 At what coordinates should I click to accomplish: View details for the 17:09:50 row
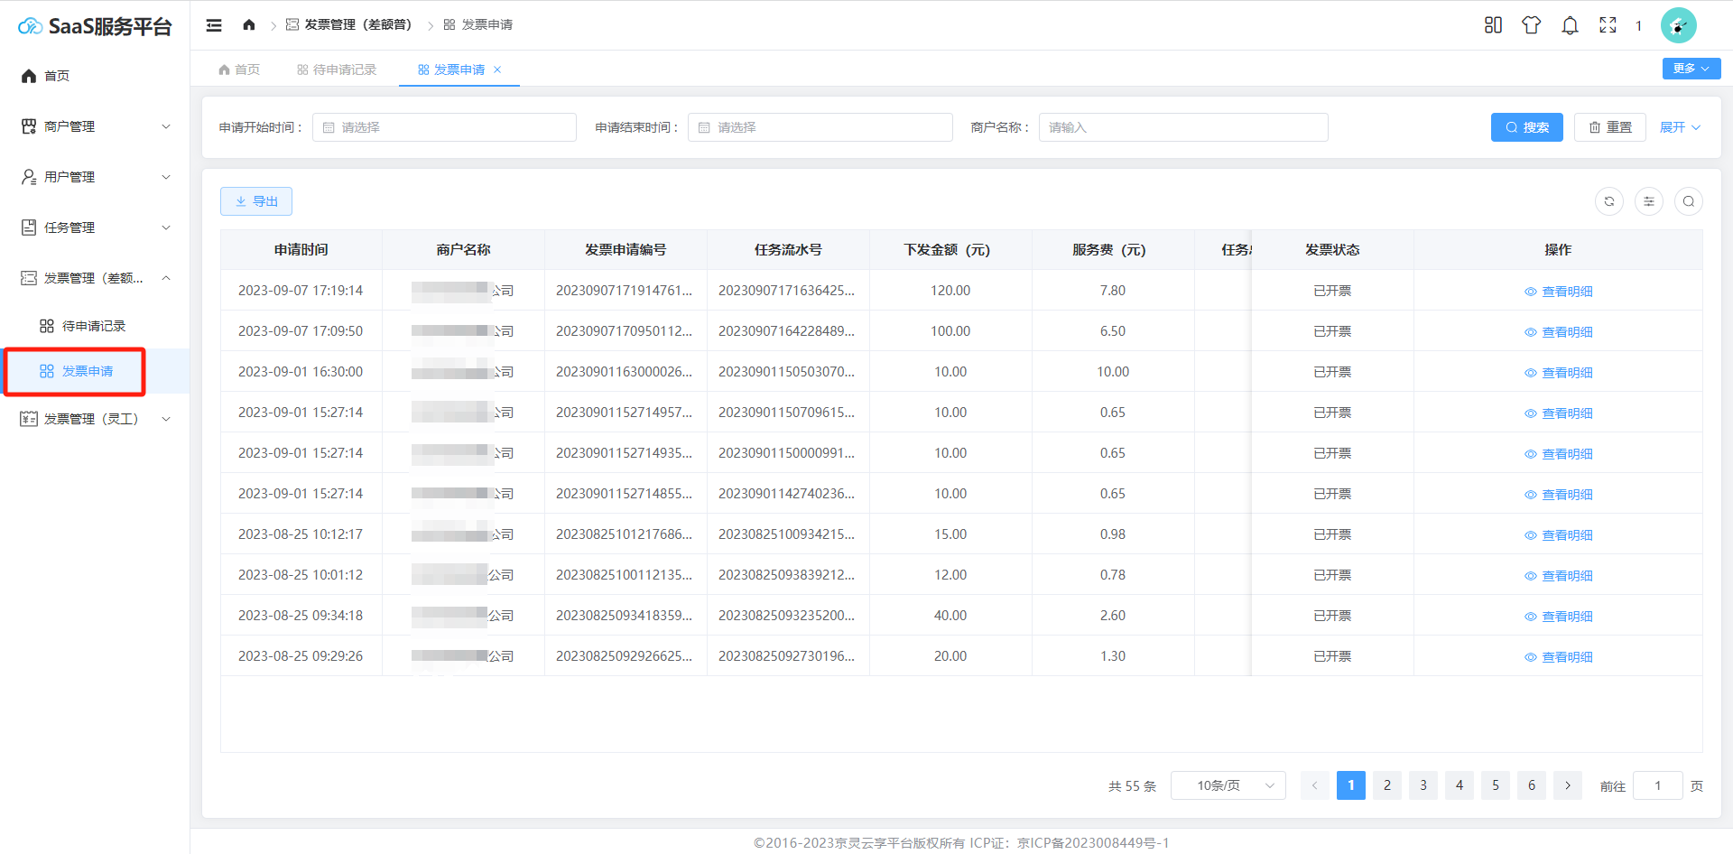click(1559, 332)
